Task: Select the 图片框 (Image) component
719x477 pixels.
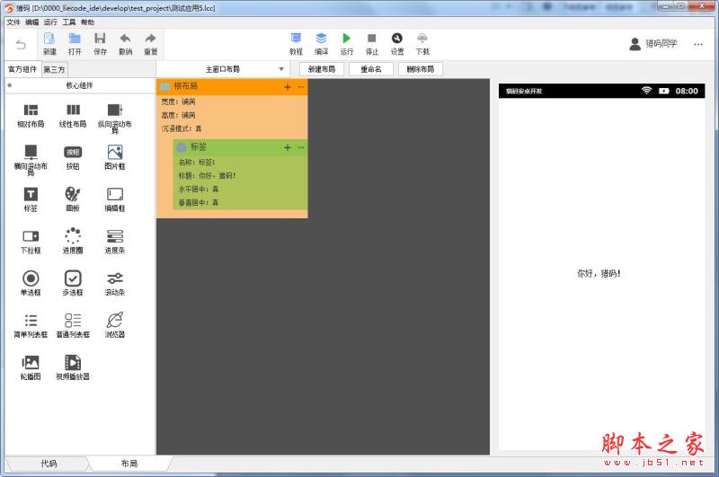Action: [115, 156]
